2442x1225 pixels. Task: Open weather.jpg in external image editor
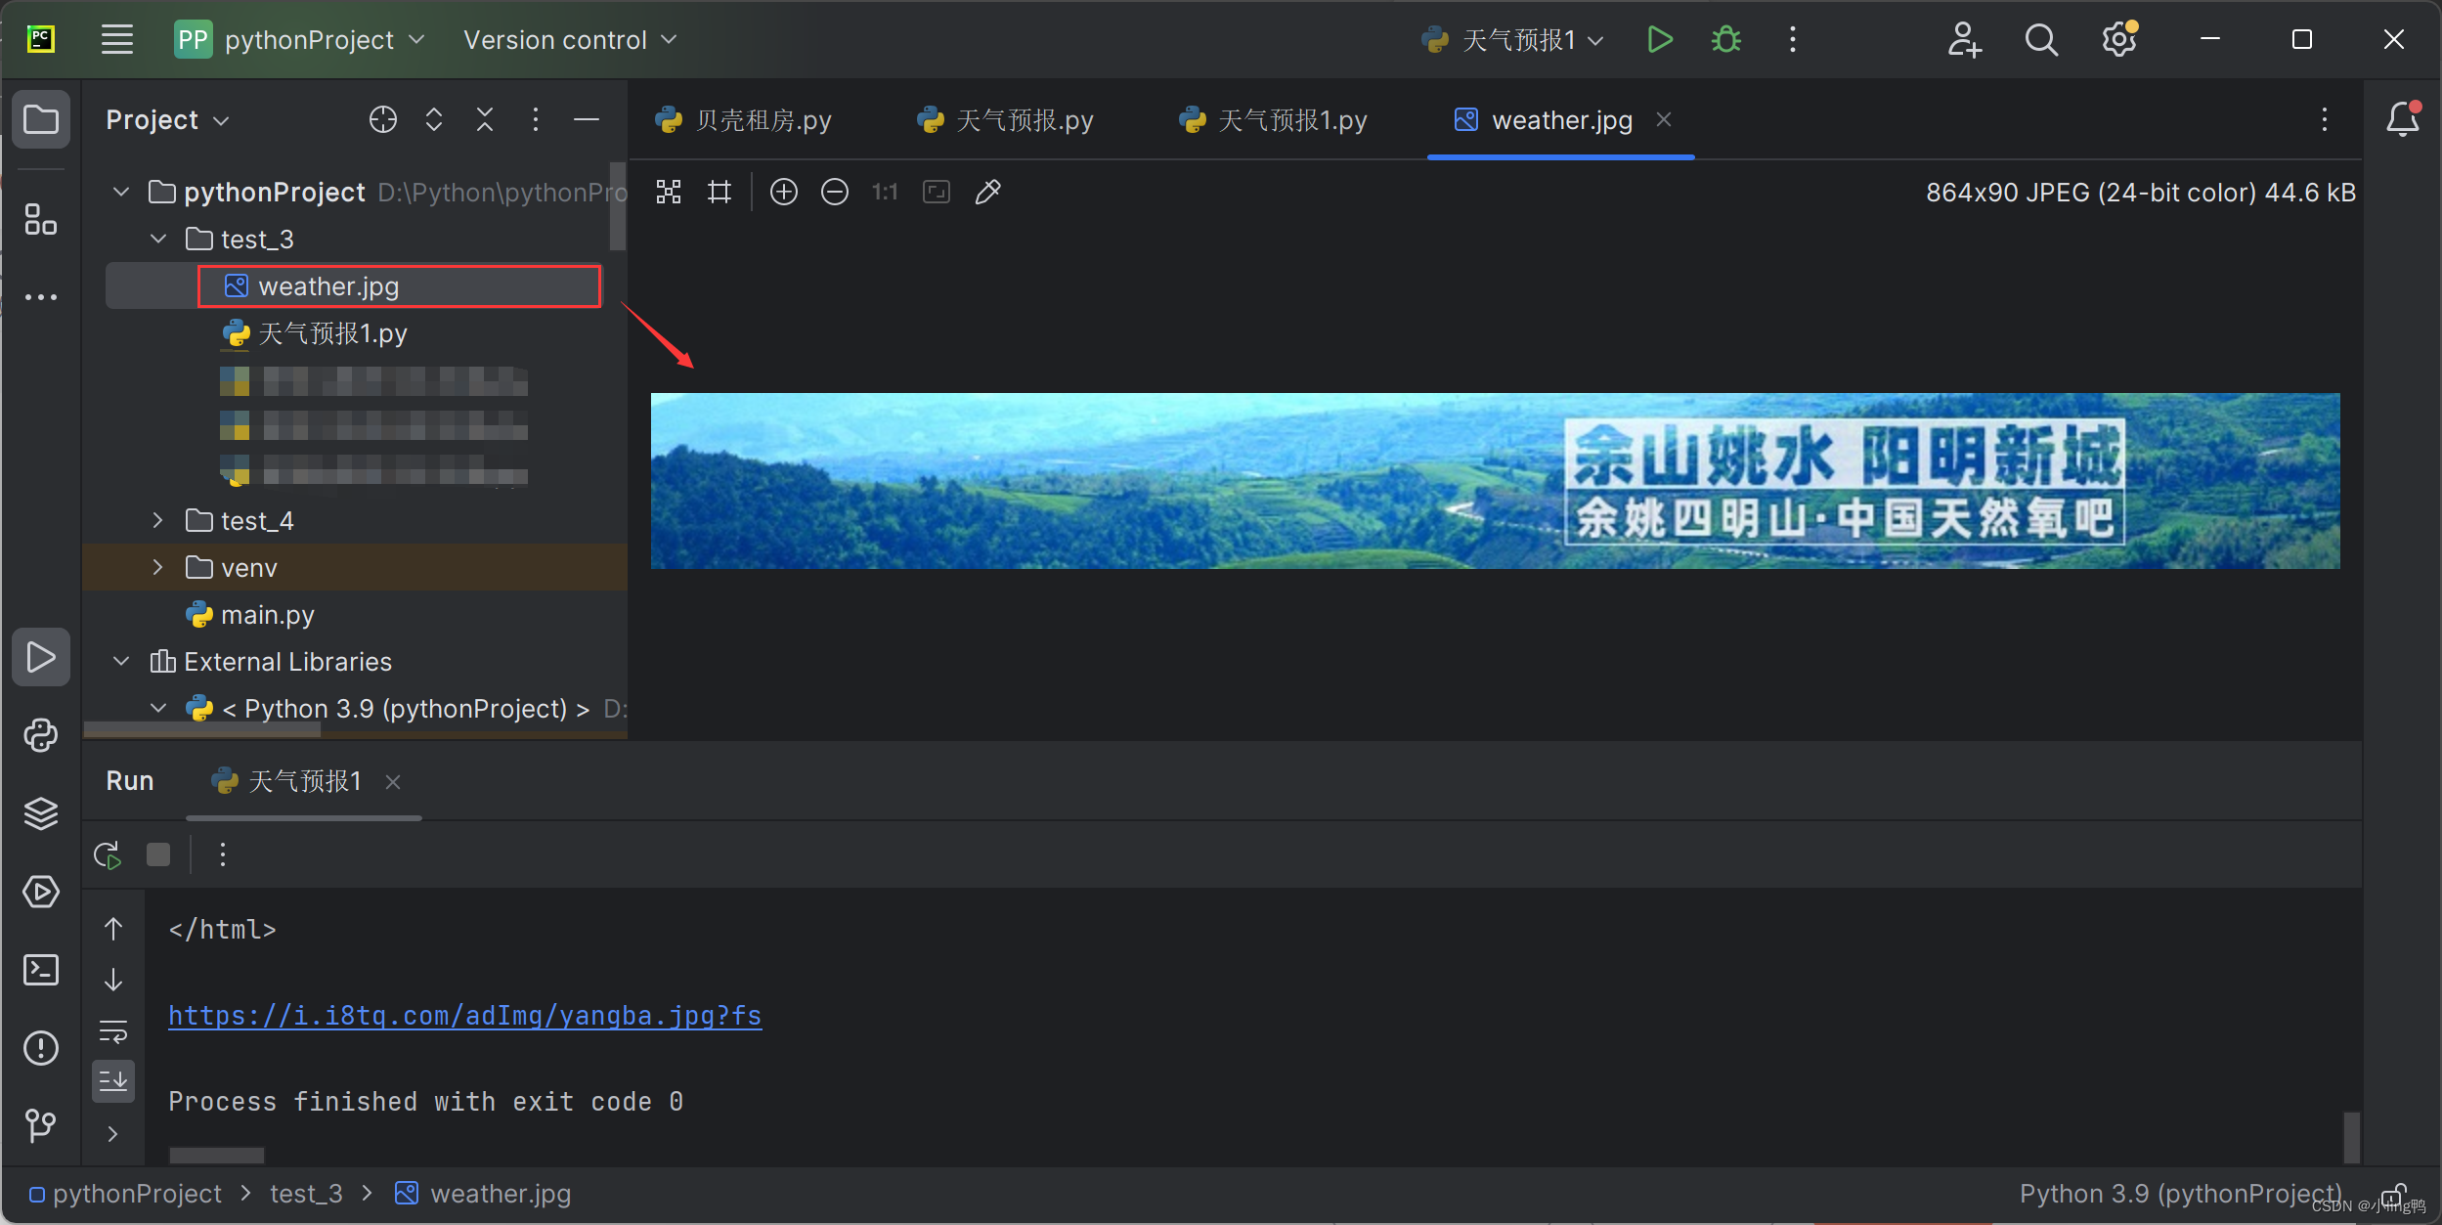987,192
